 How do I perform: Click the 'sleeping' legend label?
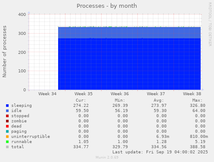click(22, 106)
